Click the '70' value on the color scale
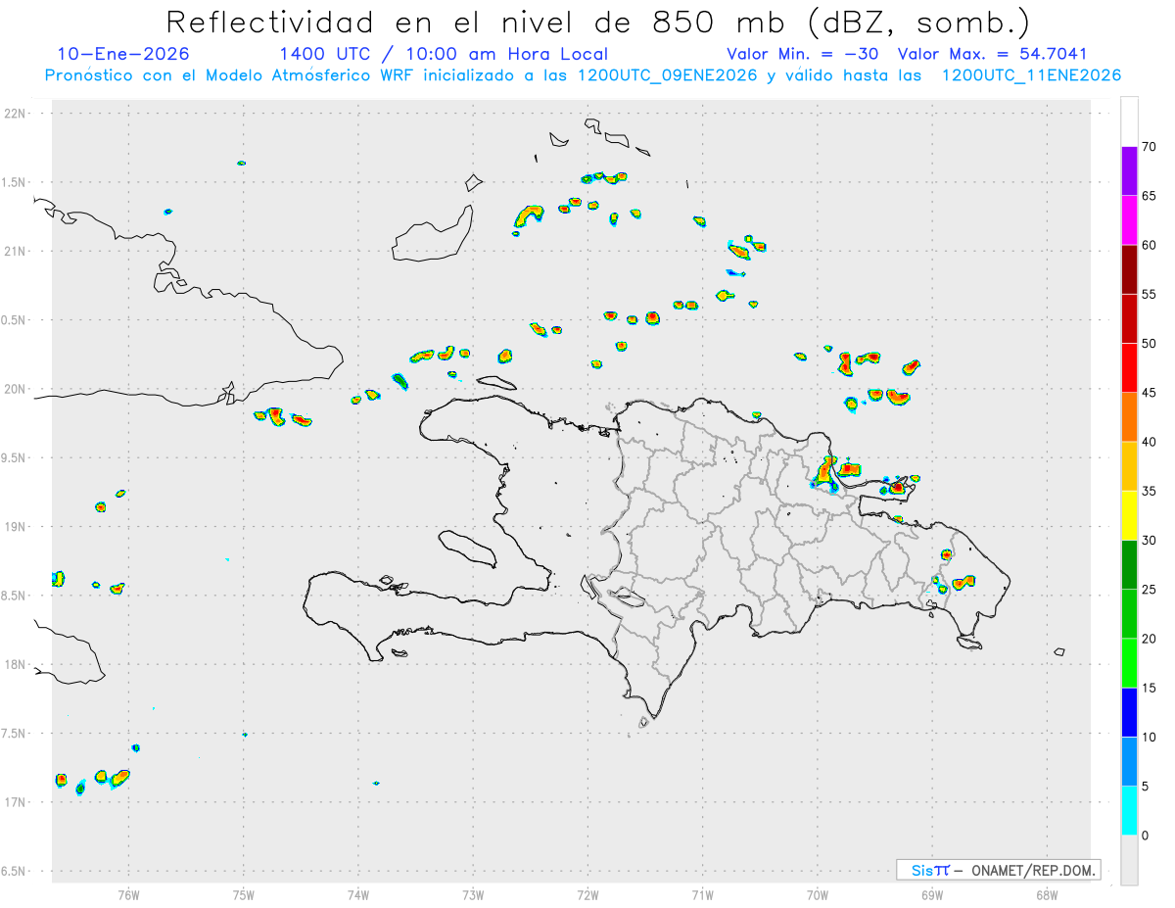This screenshot has height=908, width=1175. 1149,147
